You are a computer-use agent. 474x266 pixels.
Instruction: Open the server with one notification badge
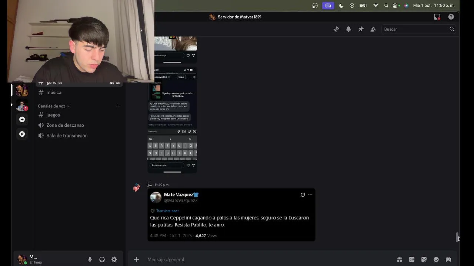coord(22,105)
